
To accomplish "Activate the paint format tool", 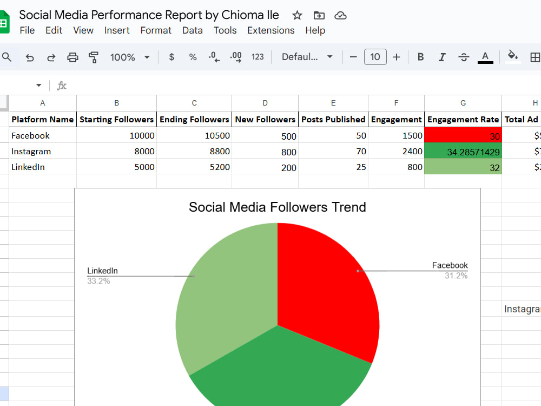I will (x=93, y=57).
